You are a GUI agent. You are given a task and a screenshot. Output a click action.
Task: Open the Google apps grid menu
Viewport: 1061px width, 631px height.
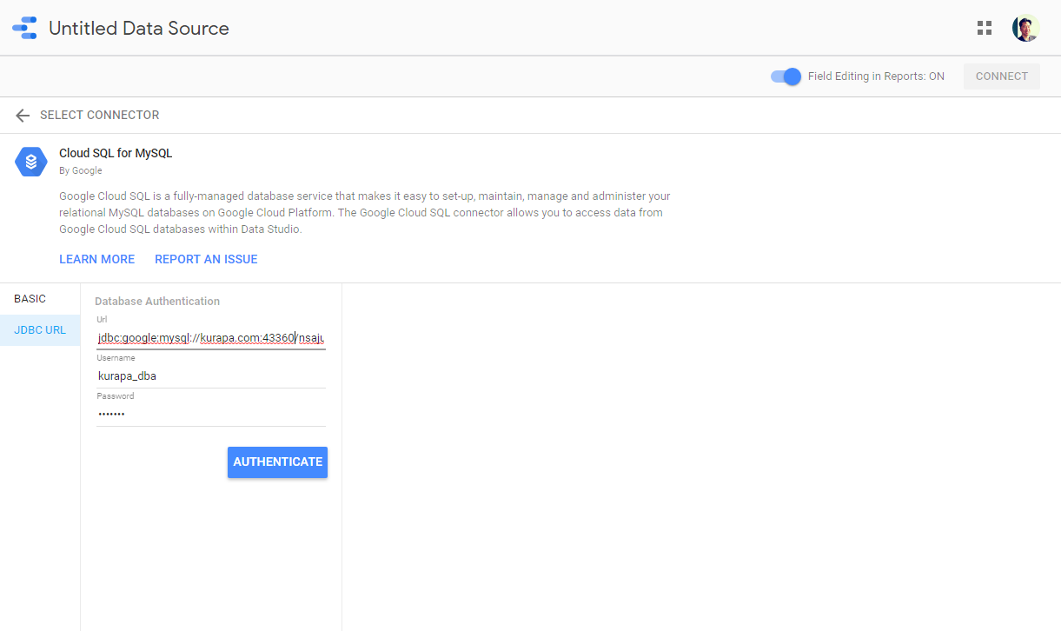[984, 28]
